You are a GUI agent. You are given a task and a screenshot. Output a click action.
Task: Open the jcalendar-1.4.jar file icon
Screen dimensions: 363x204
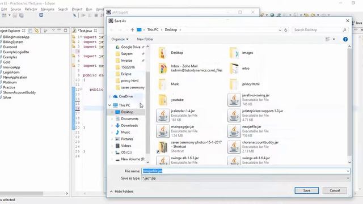click(x=163, y=116)
